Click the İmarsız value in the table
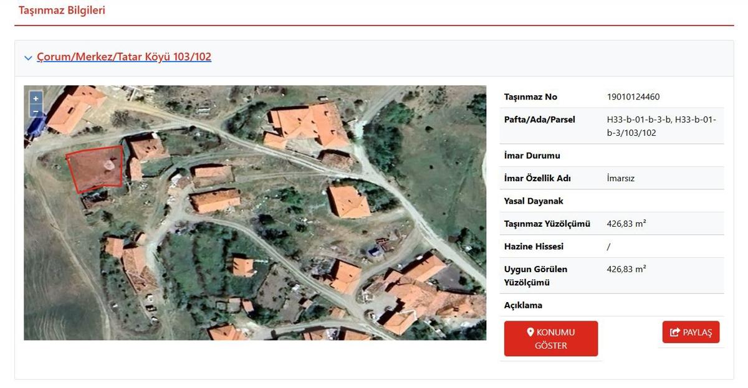 (620, 178)
